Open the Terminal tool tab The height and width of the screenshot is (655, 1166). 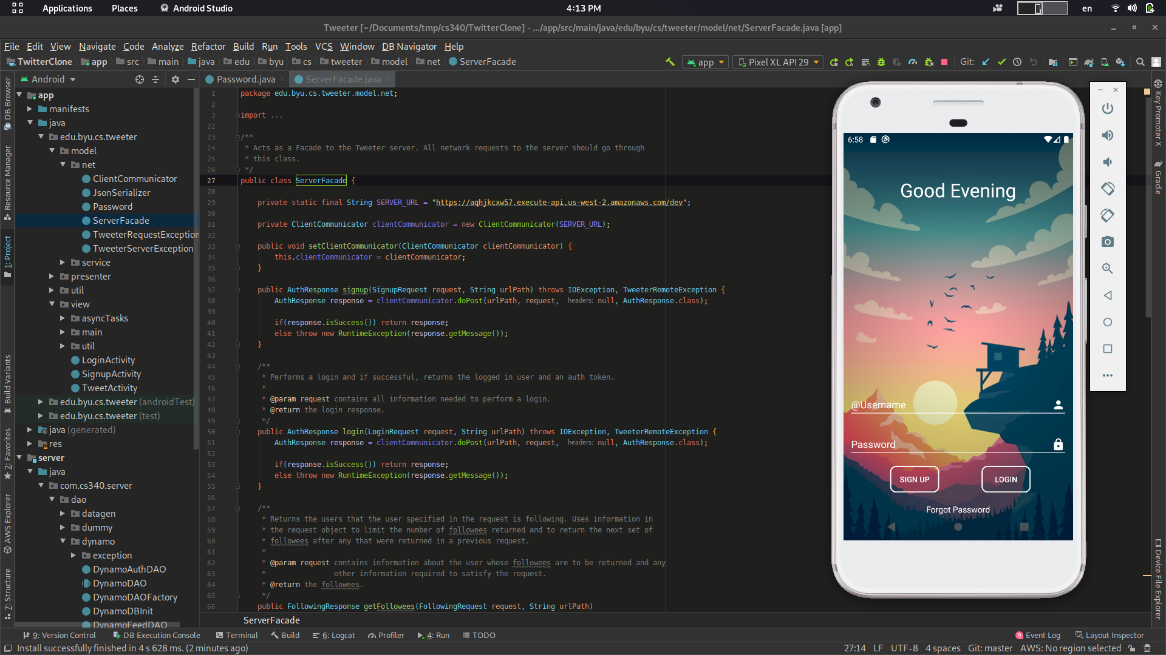point(237,636)
